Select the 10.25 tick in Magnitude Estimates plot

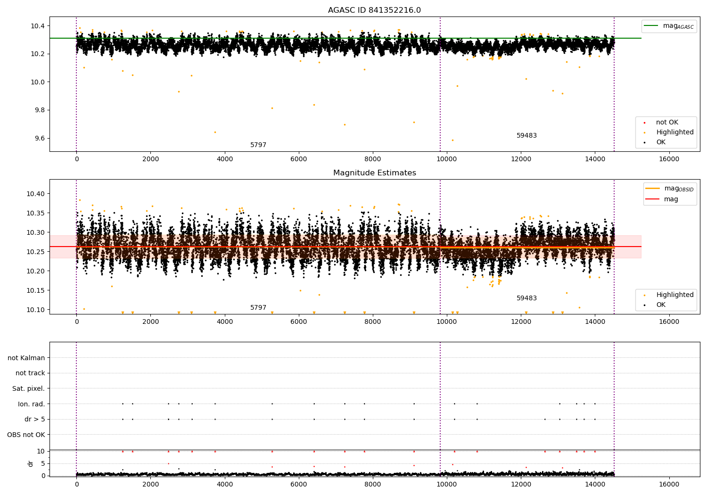[36, 252]
